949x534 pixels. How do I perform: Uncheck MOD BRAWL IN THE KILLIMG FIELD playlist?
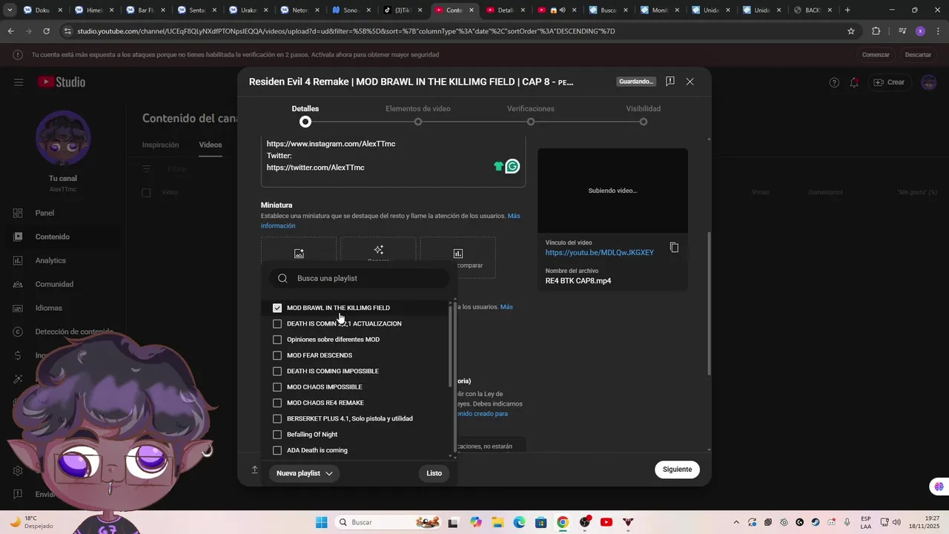tap(277, 308)
